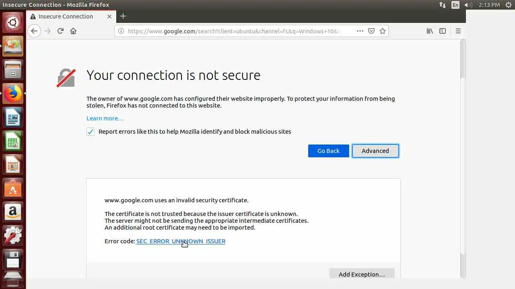Go to the Firefox Home page
The height and width of the screenshot is (289, 515).
point(73,31)
